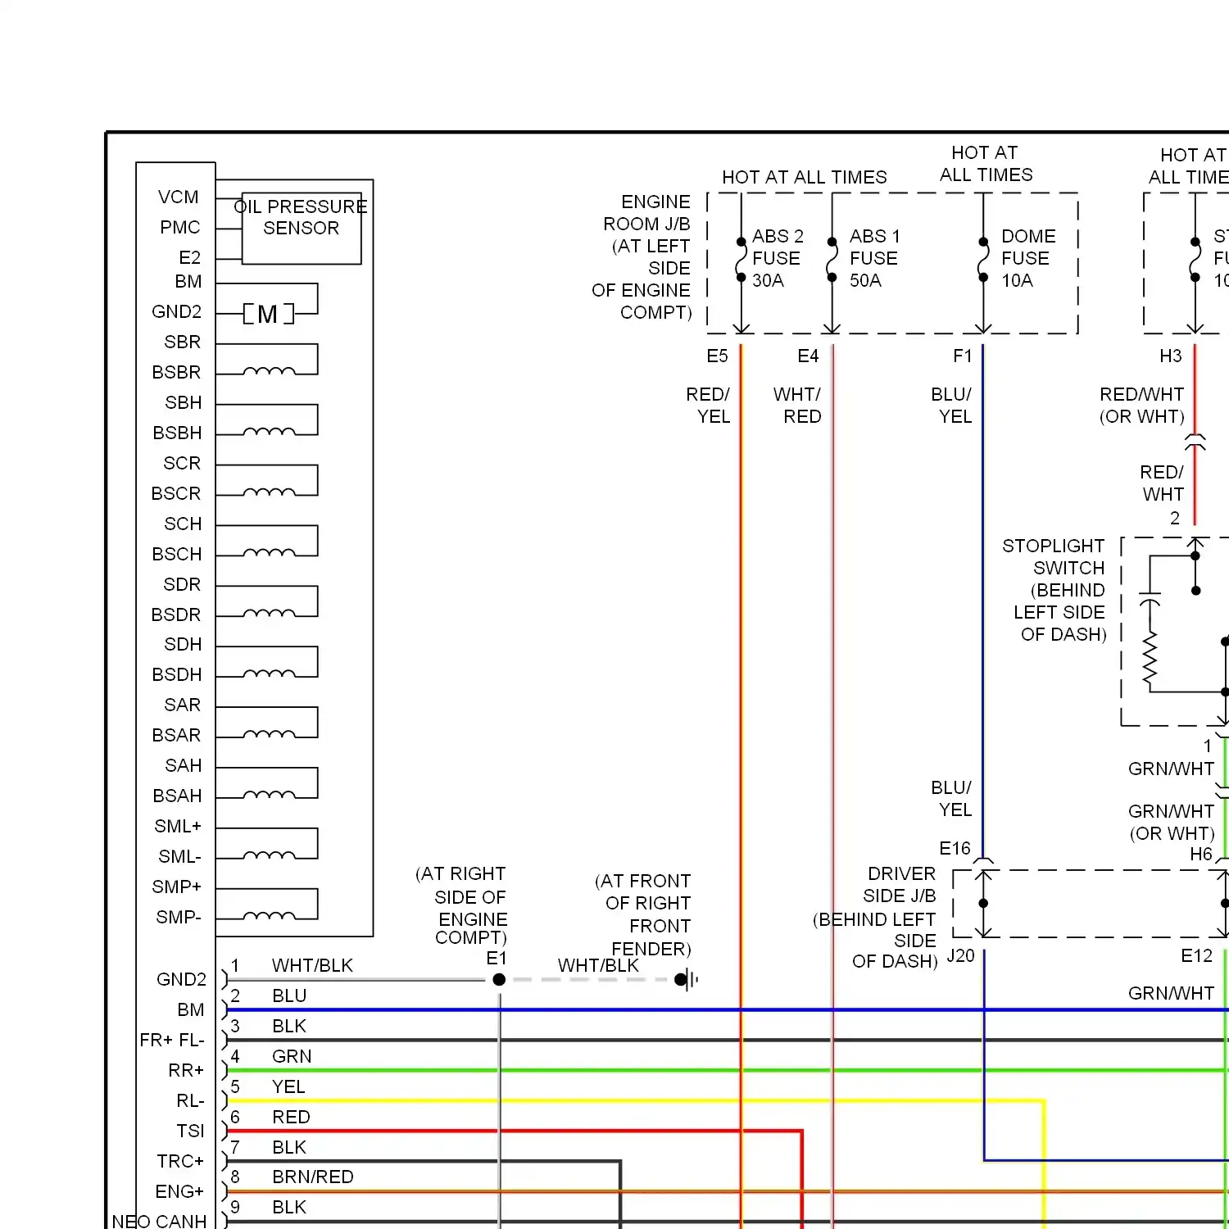Click pin 6 RED wire label

tap(291, 1118)
